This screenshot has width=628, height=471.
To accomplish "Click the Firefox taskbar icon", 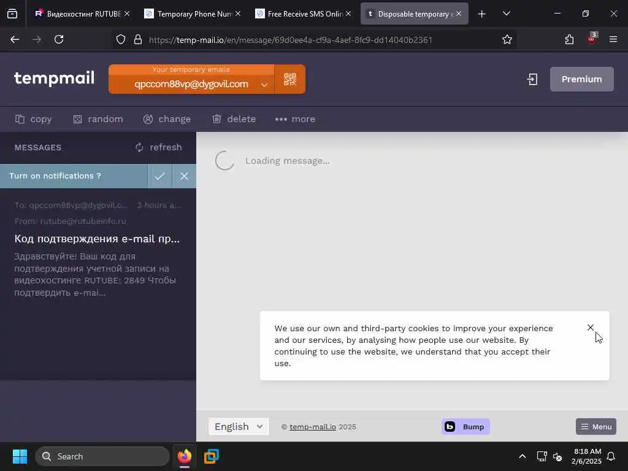I will 185,456.
